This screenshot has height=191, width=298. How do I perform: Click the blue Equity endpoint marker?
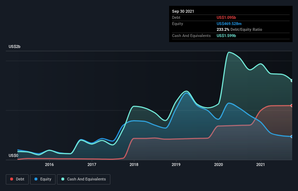point(292,137)
